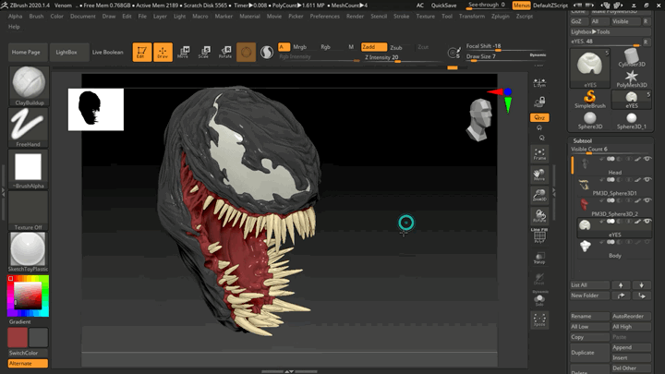Screen dimensions: 665x374
Task: Click the L.Sym local symmetry icon
Action: coord(539,83)
